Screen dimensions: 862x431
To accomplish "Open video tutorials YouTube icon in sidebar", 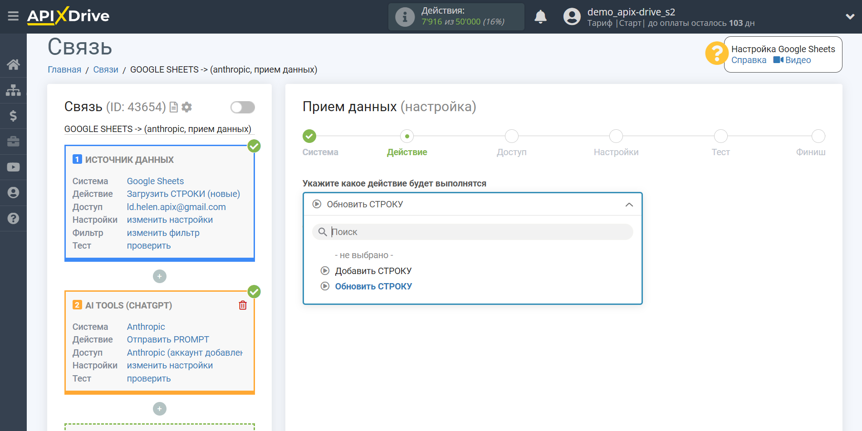I will pos(13,167).
